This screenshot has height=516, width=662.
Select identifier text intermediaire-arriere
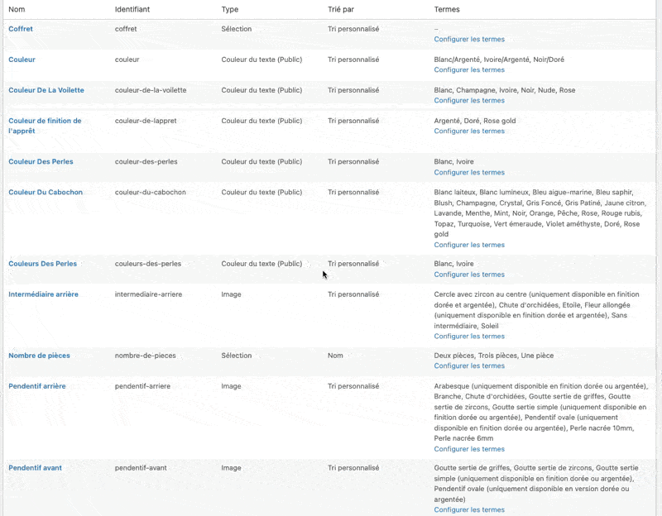tap(148, 294)
